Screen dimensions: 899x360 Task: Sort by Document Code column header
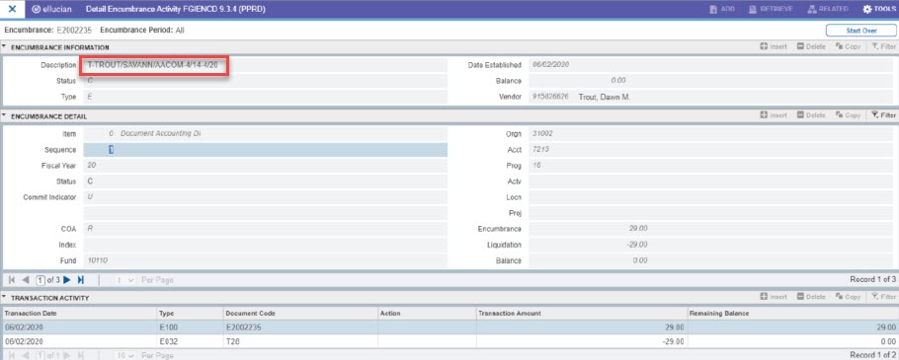tap(300, 313)
